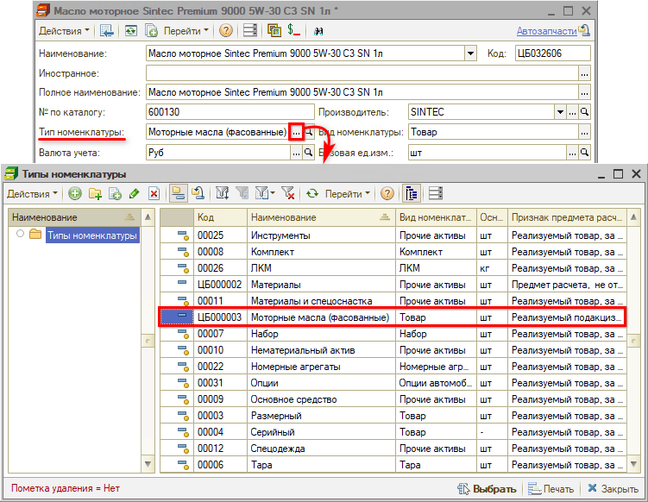The height and width of the screenshot is (502, 648).
Task: Open help in Типы номенклатуры toolbar
Action: tap(387, 194)
